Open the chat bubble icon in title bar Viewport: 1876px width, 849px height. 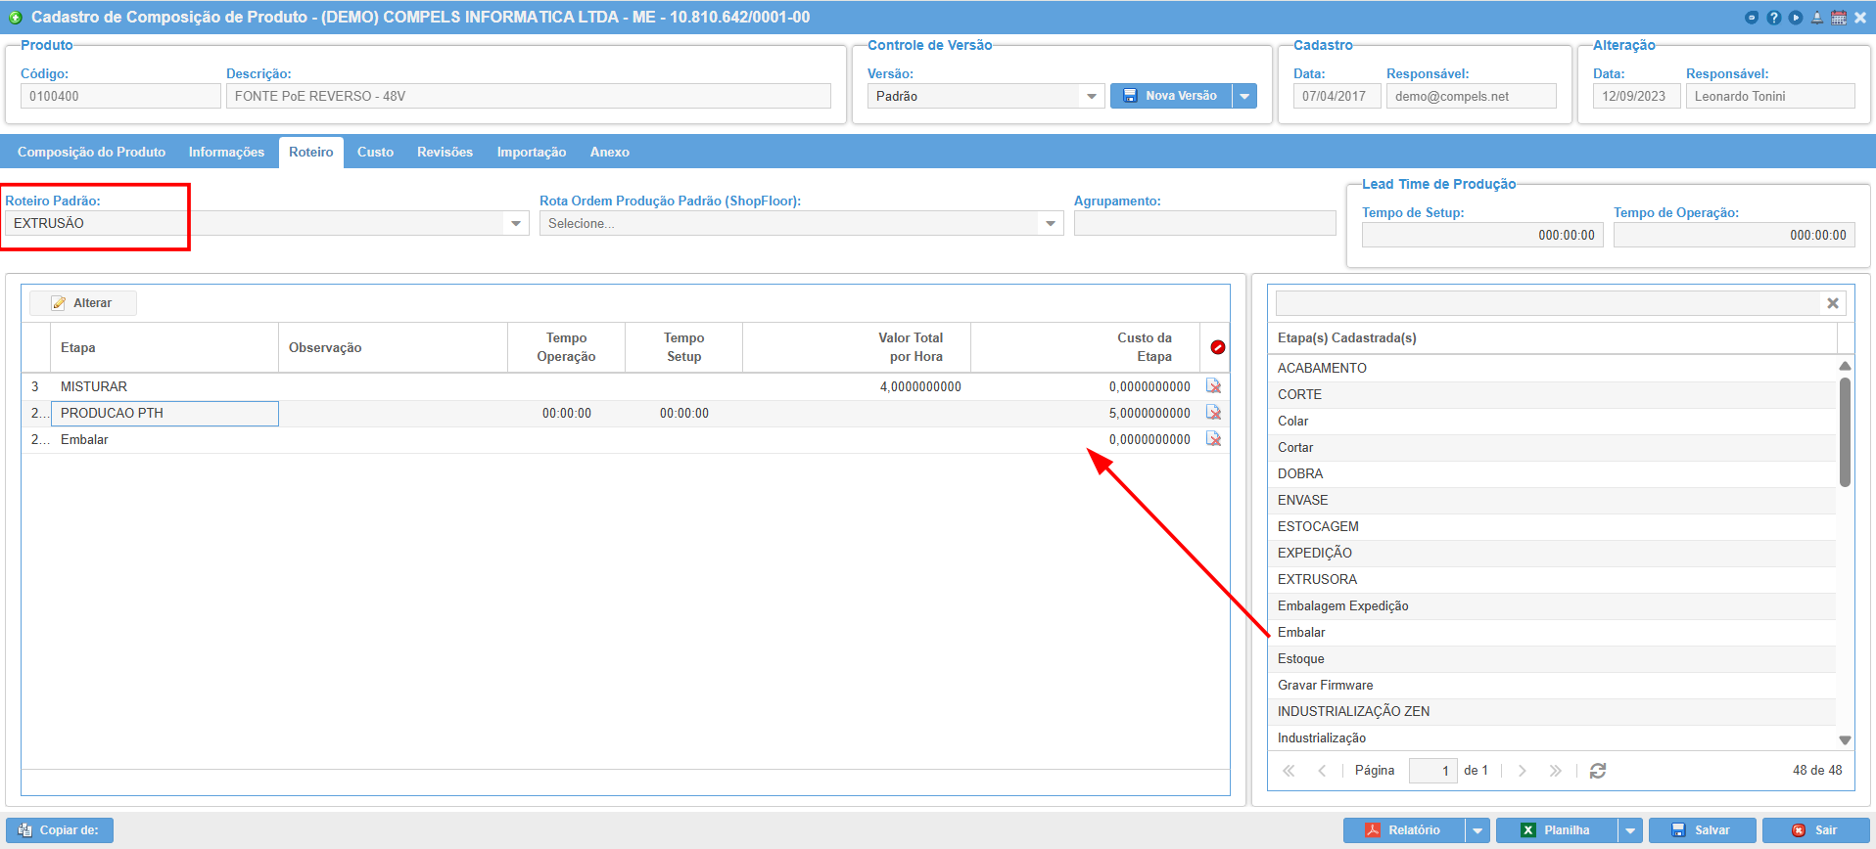[1752, 18]
